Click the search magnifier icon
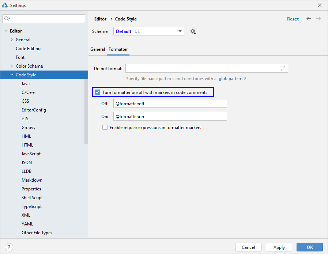This screenshot has height=254, width=328. pyautogui.click(x=7, y=19)
